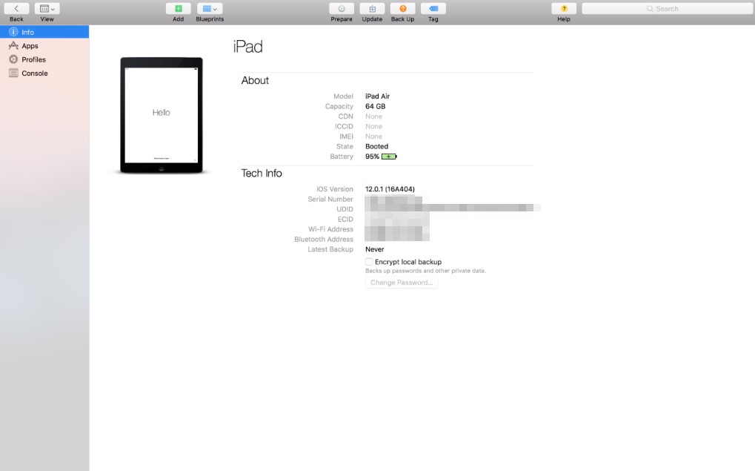
Task: Click the Update toolbar icon
Action: 372,8
